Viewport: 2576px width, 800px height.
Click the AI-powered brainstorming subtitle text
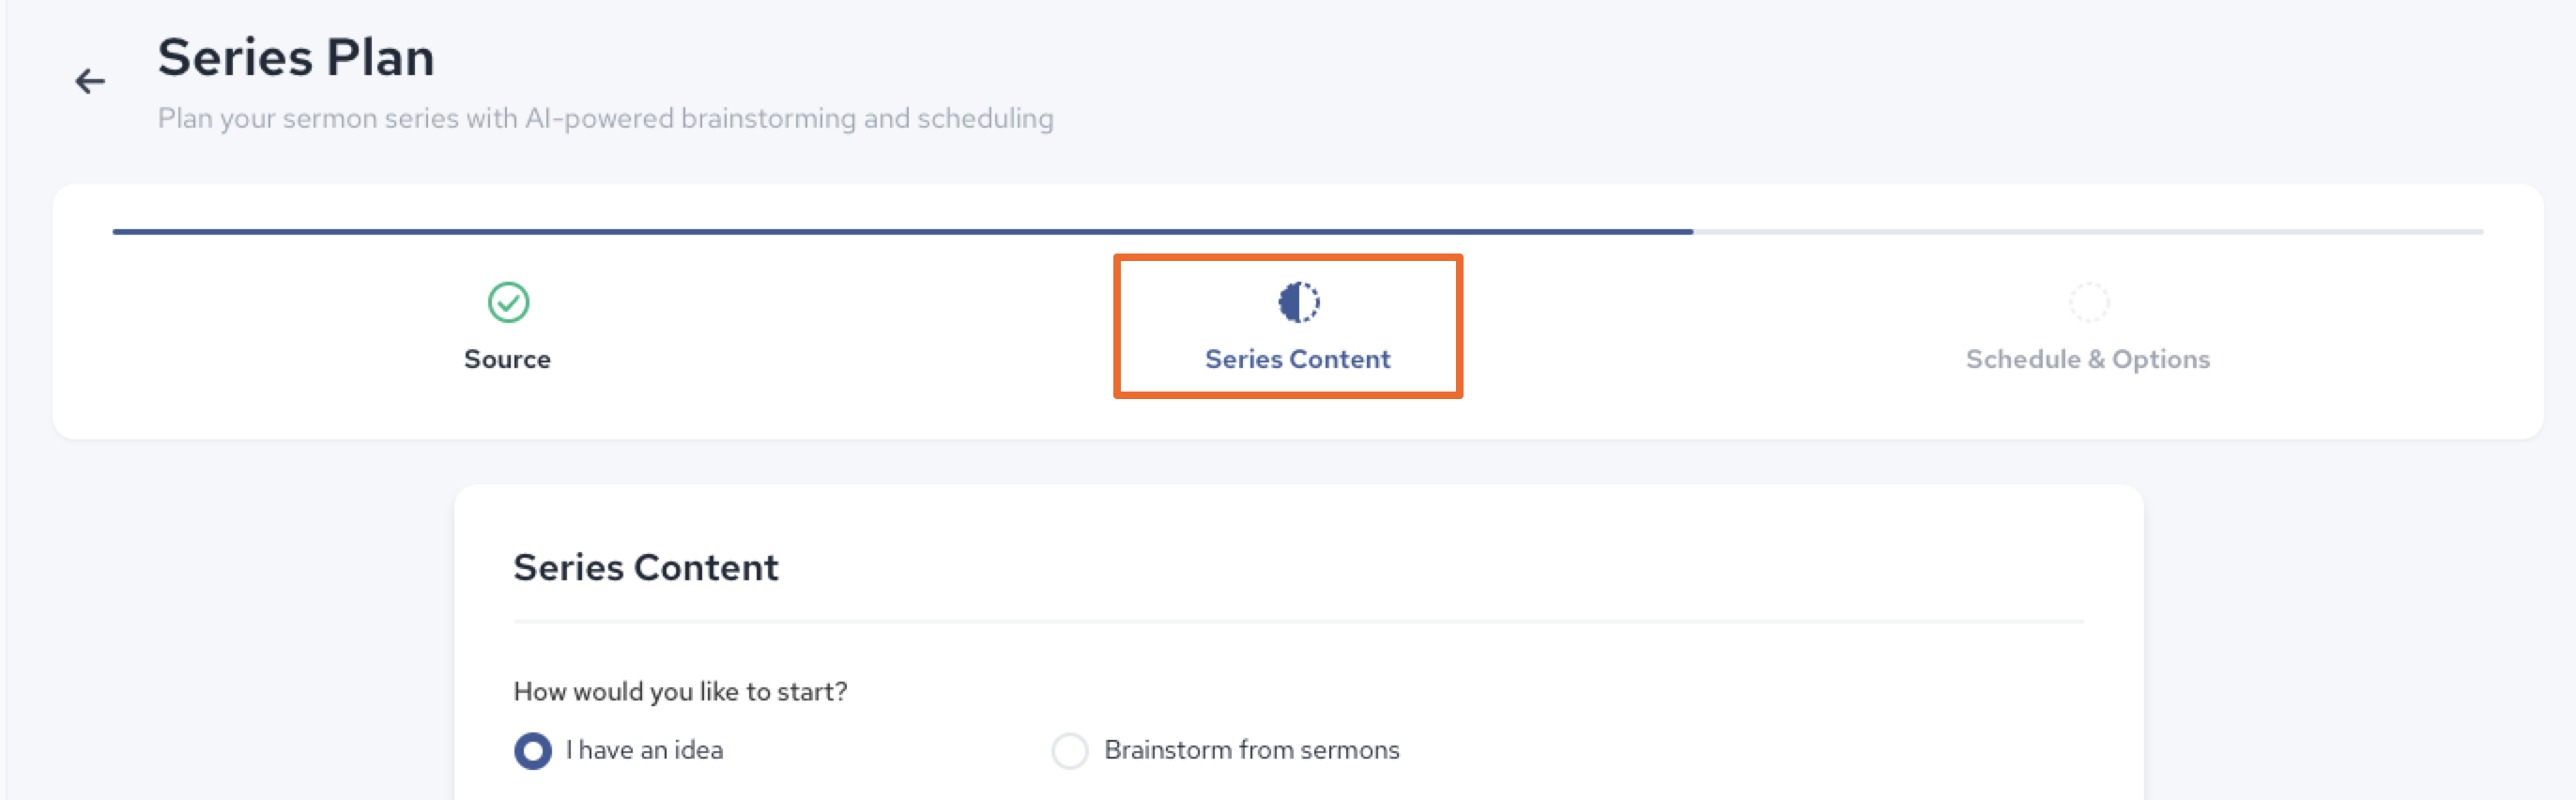click(x=605, y=118)
